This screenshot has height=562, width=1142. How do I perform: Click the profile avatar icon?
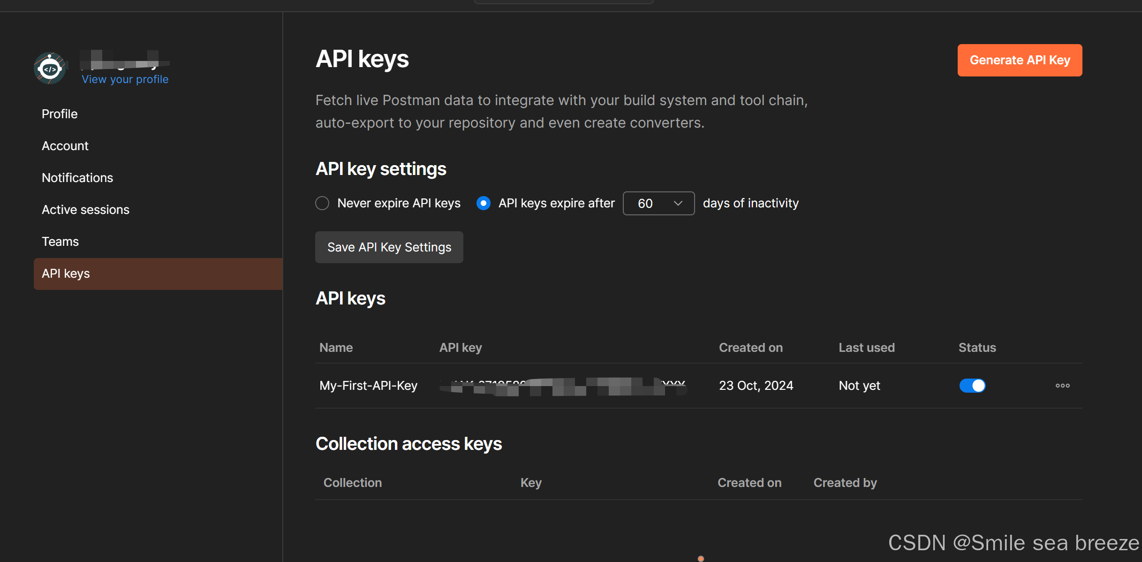coord(50,68)
